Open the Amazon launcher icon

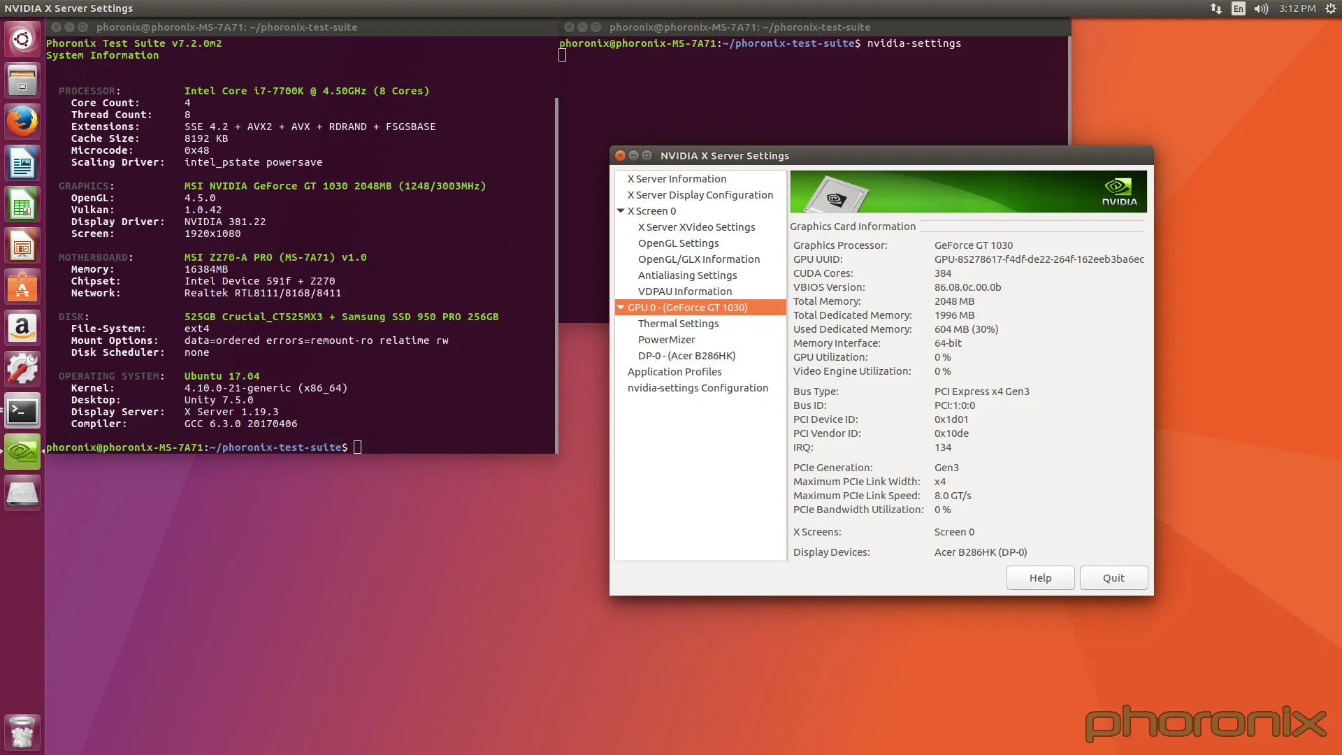pos(22,328)
